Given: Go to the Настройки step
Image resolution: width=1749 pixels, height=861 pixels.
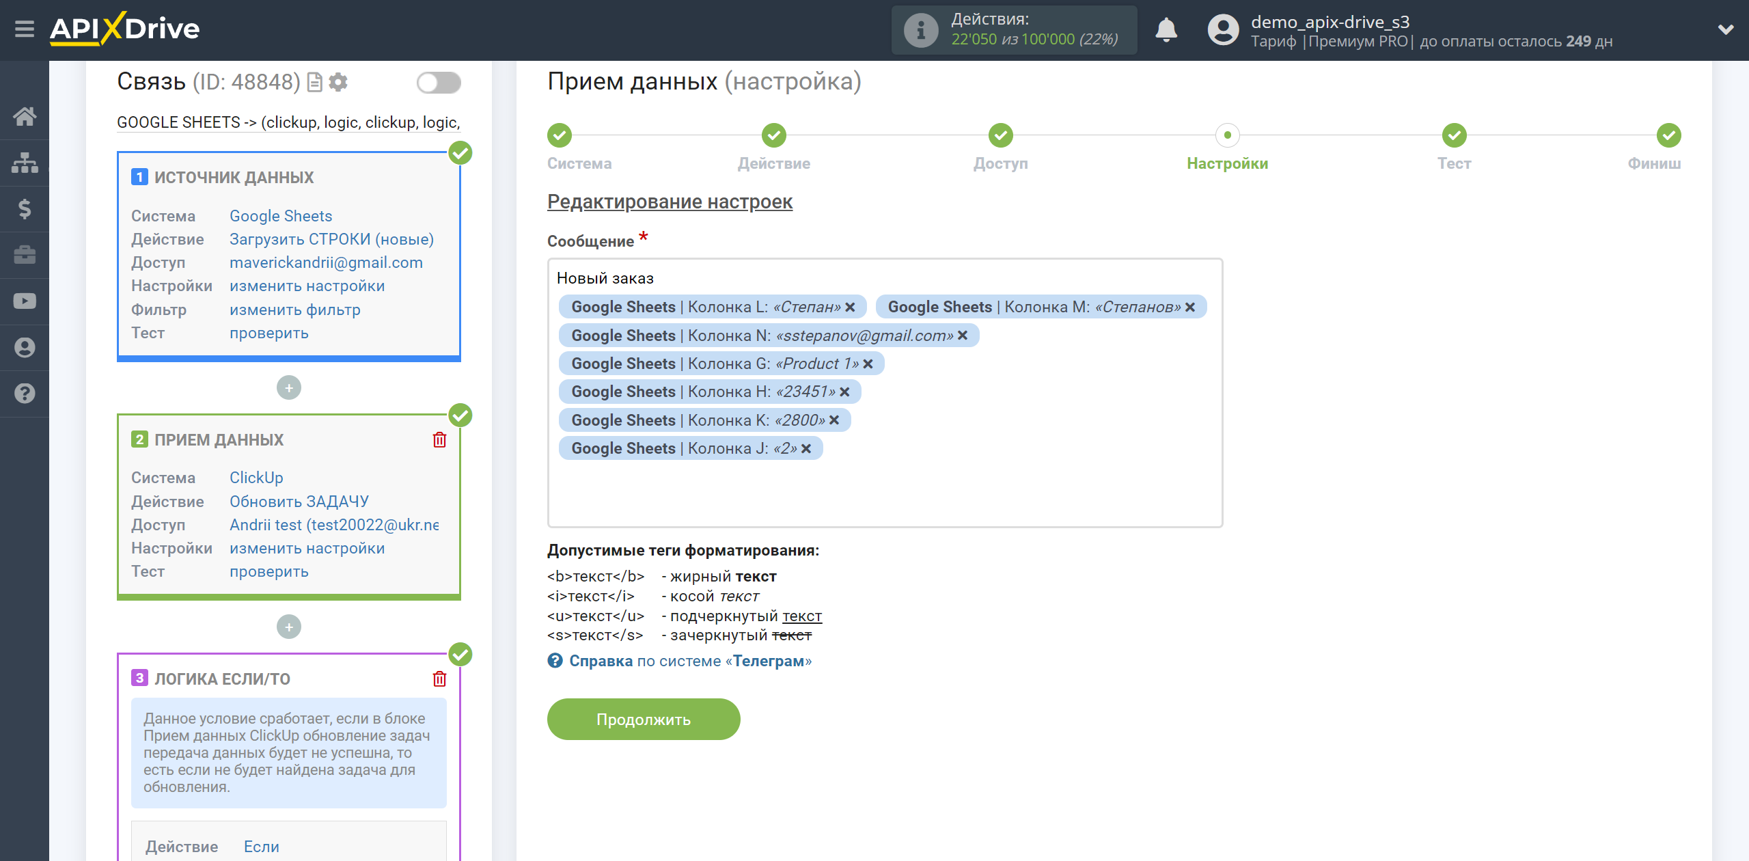Looking at the screenshot, I should point(1228,135).
